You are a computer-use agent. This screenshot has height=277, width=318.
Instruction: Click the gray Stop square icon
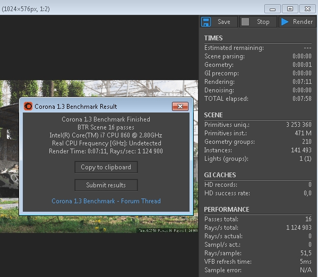coord(245,22)
